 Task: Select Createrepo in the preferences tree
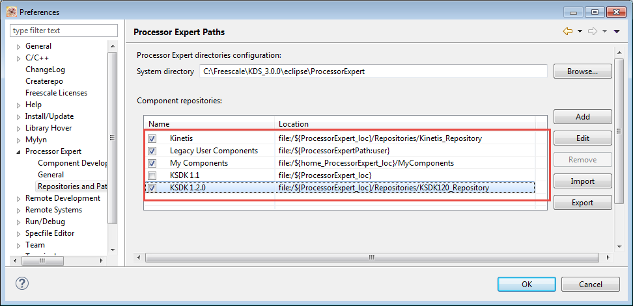[x=44, y=81]
